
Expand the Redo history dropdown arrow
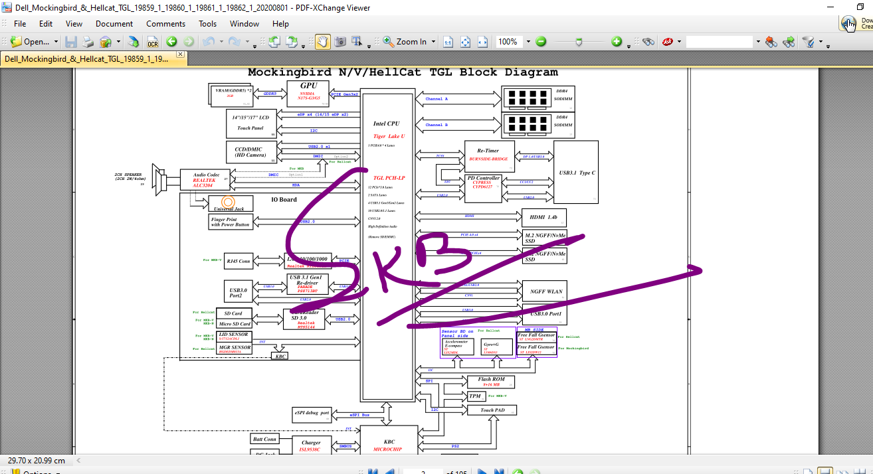pos(246,42)
